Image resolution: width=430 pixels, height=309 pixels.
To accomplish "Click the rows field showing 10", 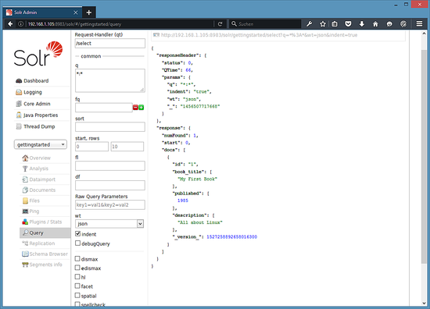I will point(127,147).
